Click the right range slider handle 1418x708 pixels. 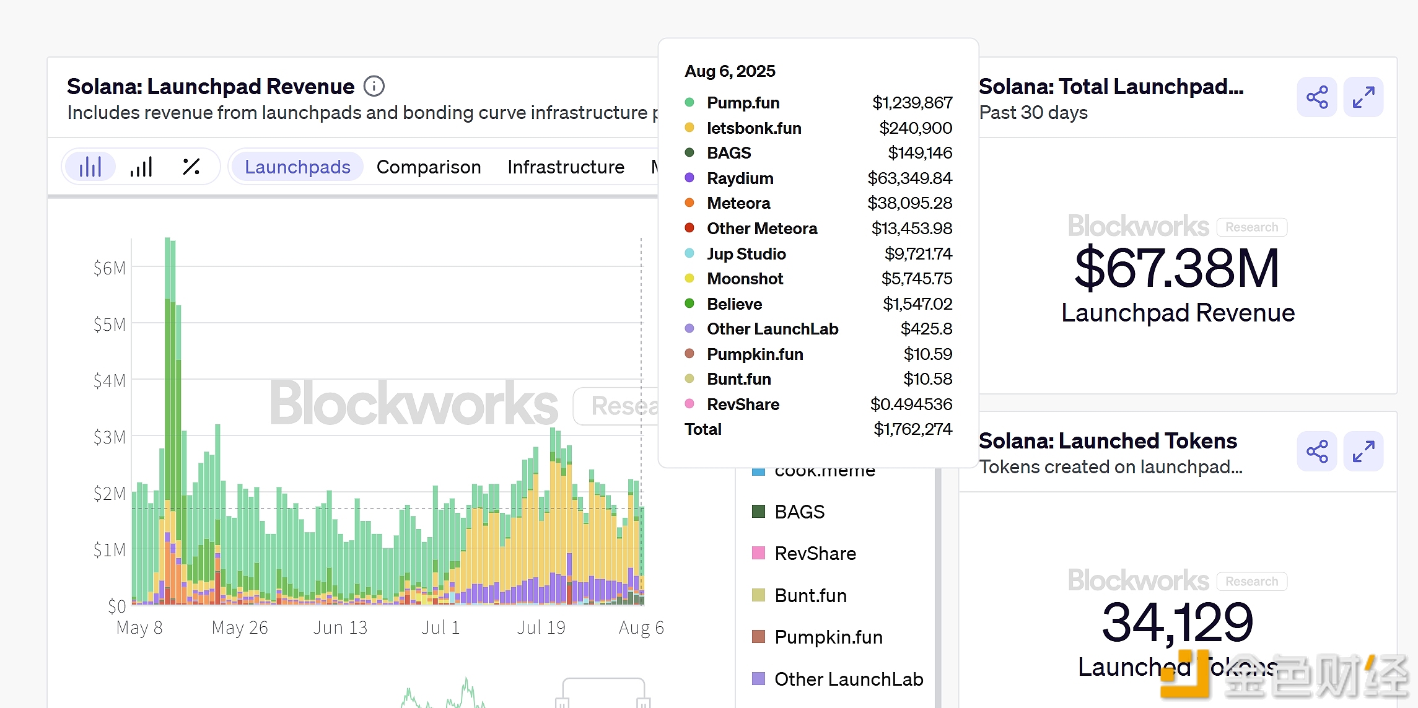pyautogui.click(x=644, y=702)
